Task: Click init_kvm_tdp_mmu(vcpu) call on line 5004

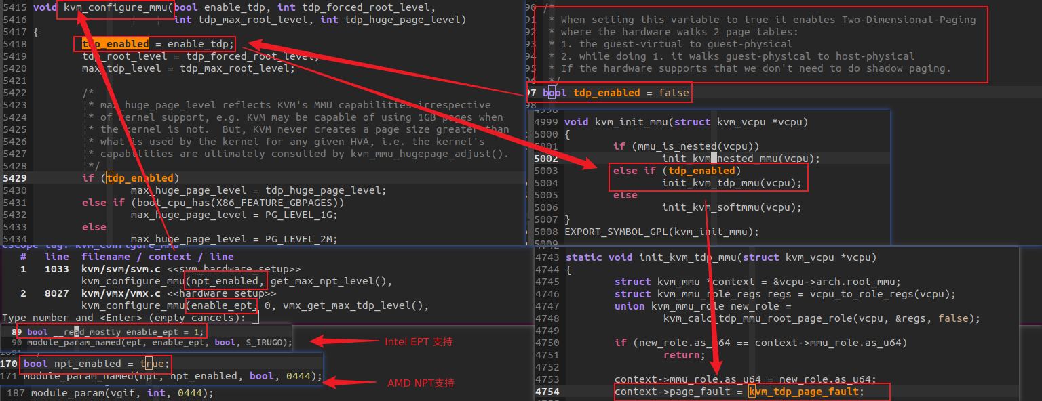Action: pos(732,183)
